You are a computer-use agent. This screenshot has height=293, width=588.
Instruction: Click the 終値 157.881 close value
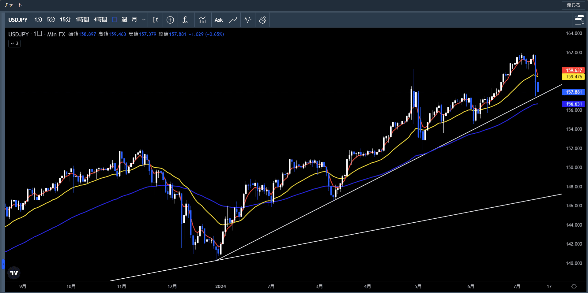(x=172, y=34)
